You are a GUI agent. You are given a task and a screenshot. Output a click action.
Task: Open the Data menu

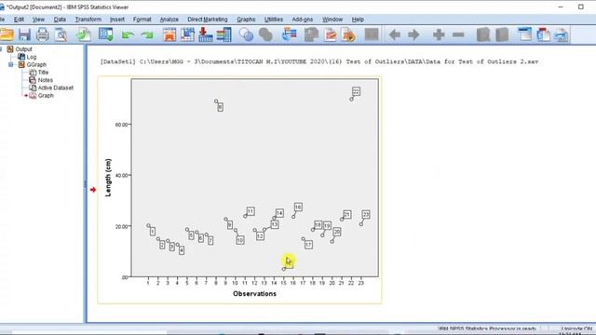pos(60,20)
